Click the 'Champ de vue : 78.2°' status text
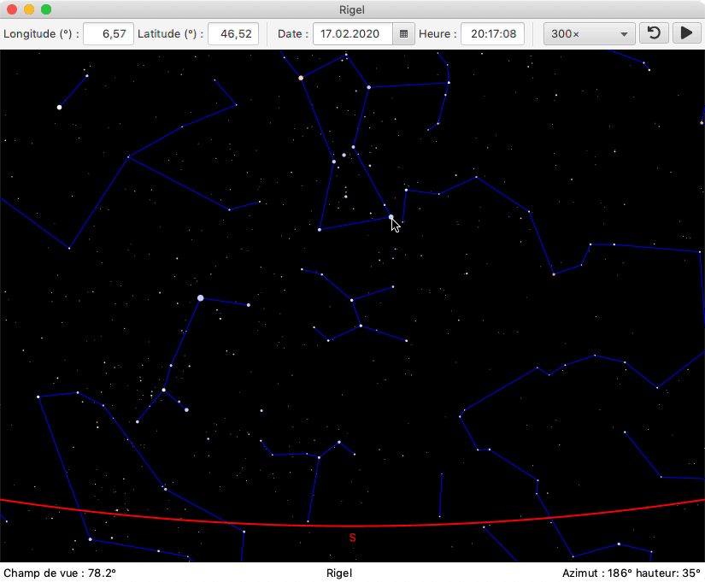 (x=59, y=573)
